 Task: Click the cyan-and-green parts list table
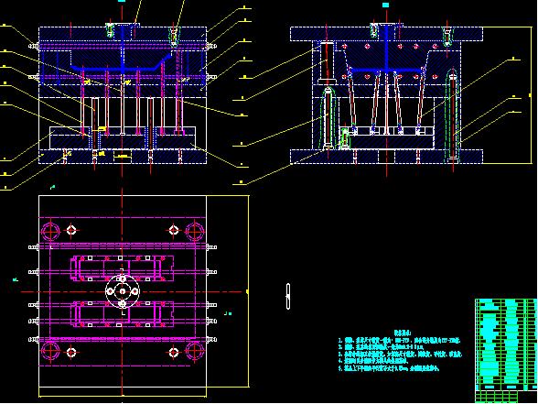506,350
